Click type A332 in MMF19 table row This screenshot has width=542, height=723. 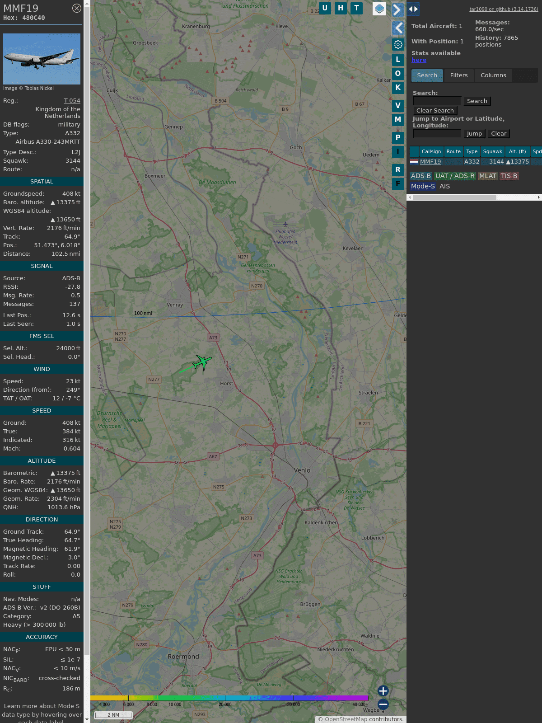point(472,162)
